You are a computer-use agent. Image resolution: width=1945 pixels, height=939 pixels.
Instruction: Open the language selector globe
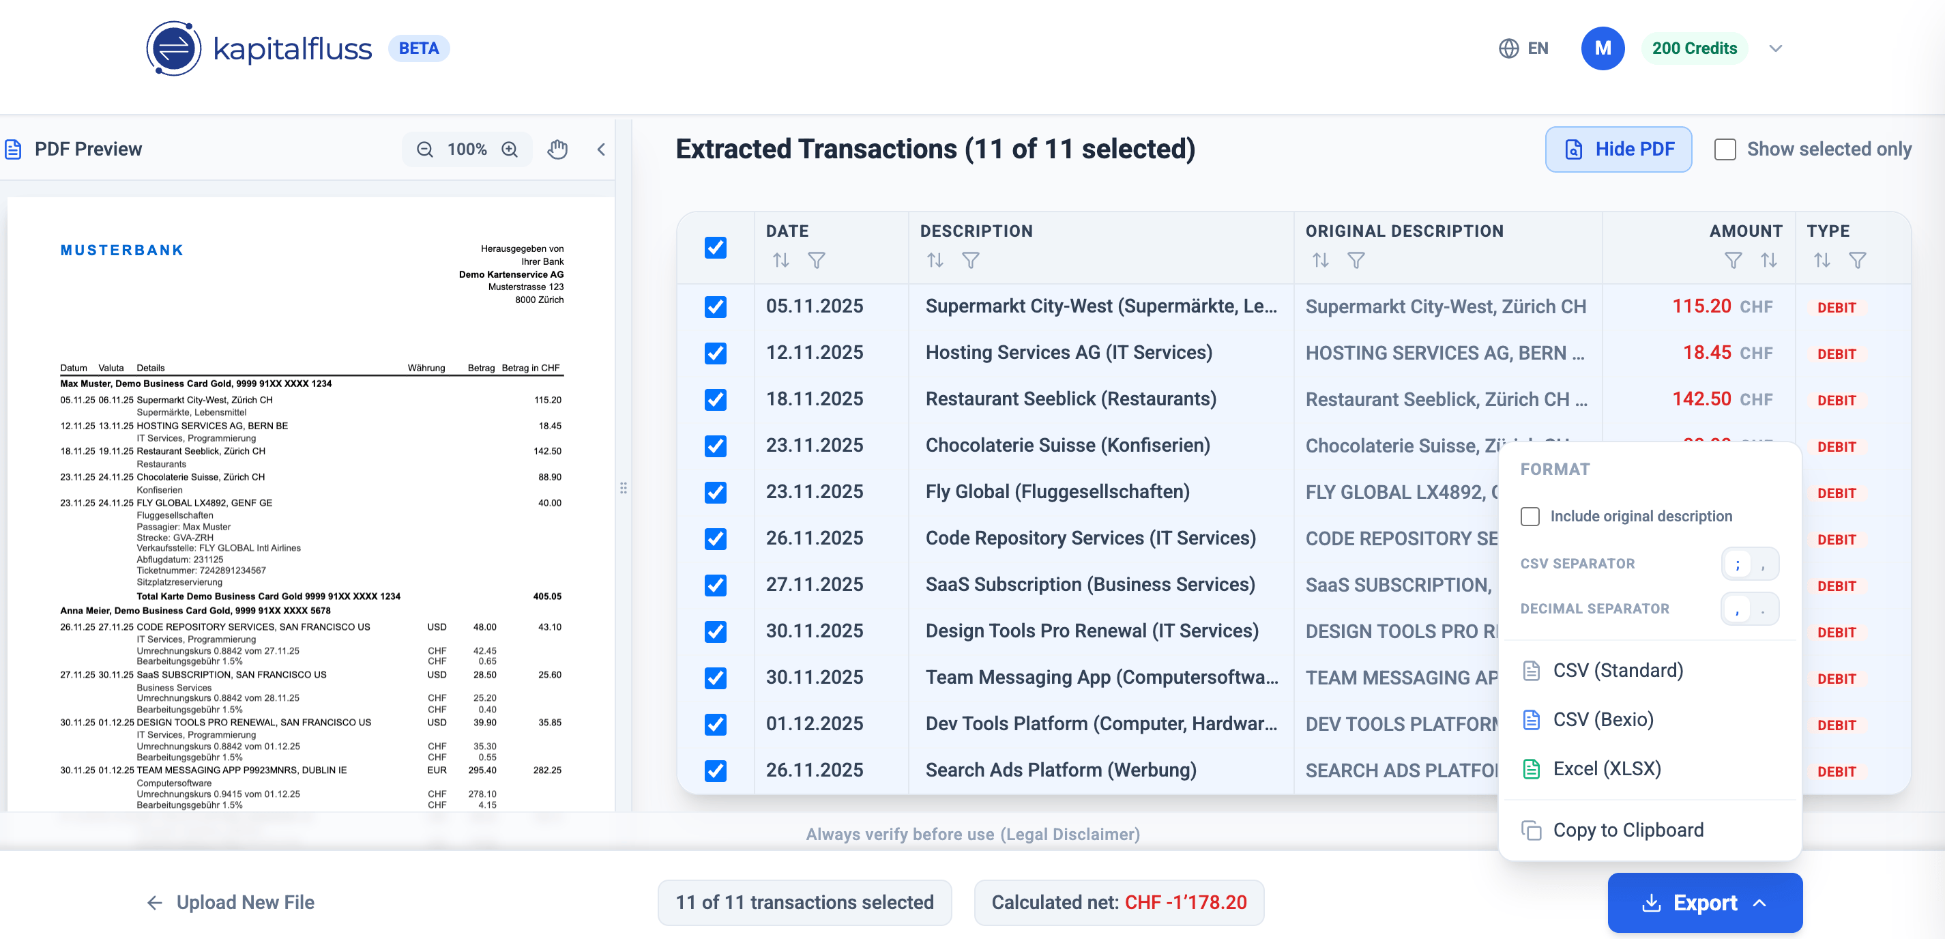point(1508,48)
